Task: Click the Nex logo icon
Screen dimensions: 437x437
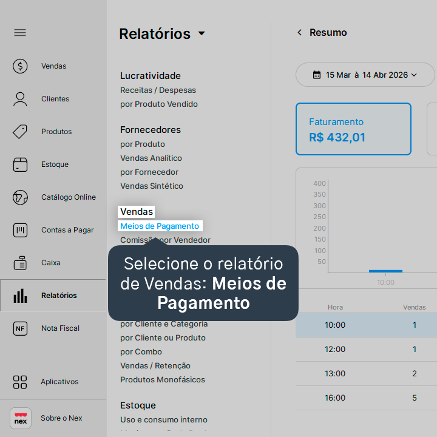Action: point(21,418)
